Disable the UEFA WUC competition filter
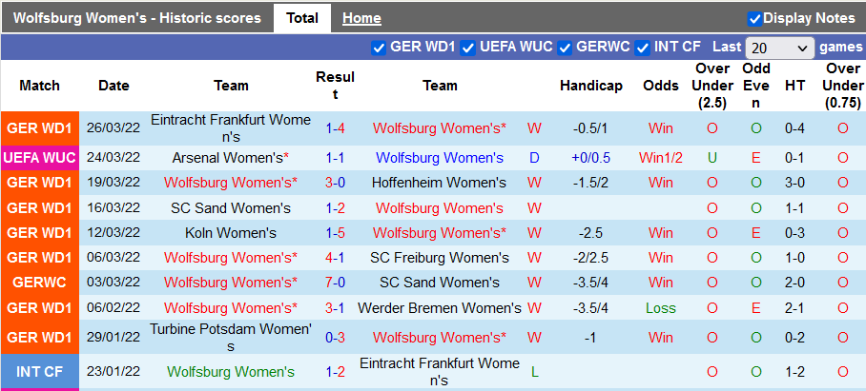This screenshot has width=866, height=391. point(467,48)
